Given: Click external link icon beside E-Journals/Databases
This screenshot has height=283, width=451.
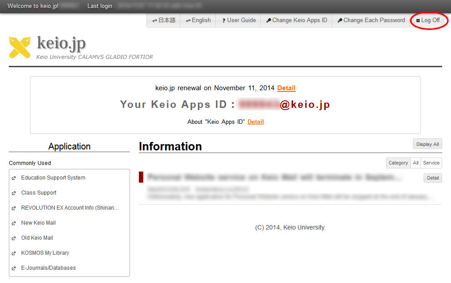Looking at the screenshot, I should [x=14, y=268].
